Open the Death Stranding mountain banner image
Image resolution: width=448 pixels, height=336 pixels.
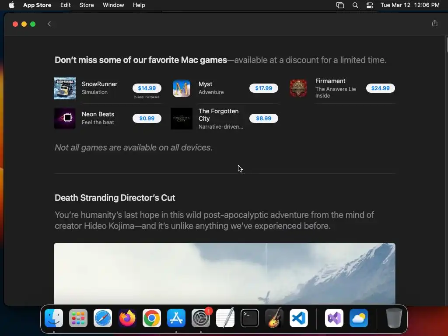tap(224, 273)
